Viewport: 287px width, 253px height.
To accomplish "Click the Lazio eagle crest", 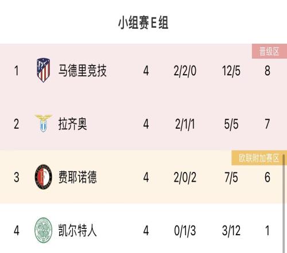I will click(44, 123).
